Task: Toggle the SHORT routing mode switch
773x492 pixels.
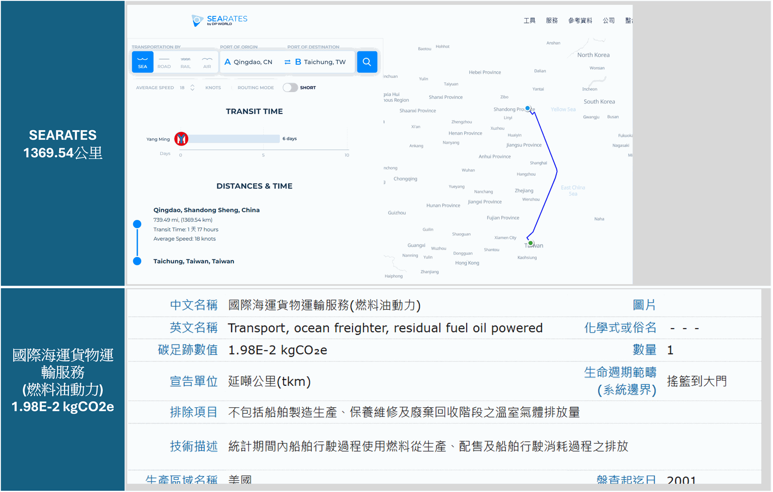Action: [289, 87]
